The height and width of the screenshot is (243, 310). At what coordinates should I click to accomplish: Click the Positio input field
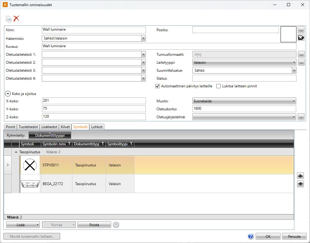point(236,30)
